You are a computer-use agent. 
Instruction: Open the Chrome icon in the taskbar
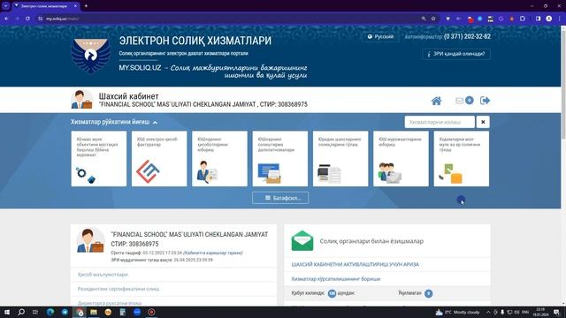point(79,312)
